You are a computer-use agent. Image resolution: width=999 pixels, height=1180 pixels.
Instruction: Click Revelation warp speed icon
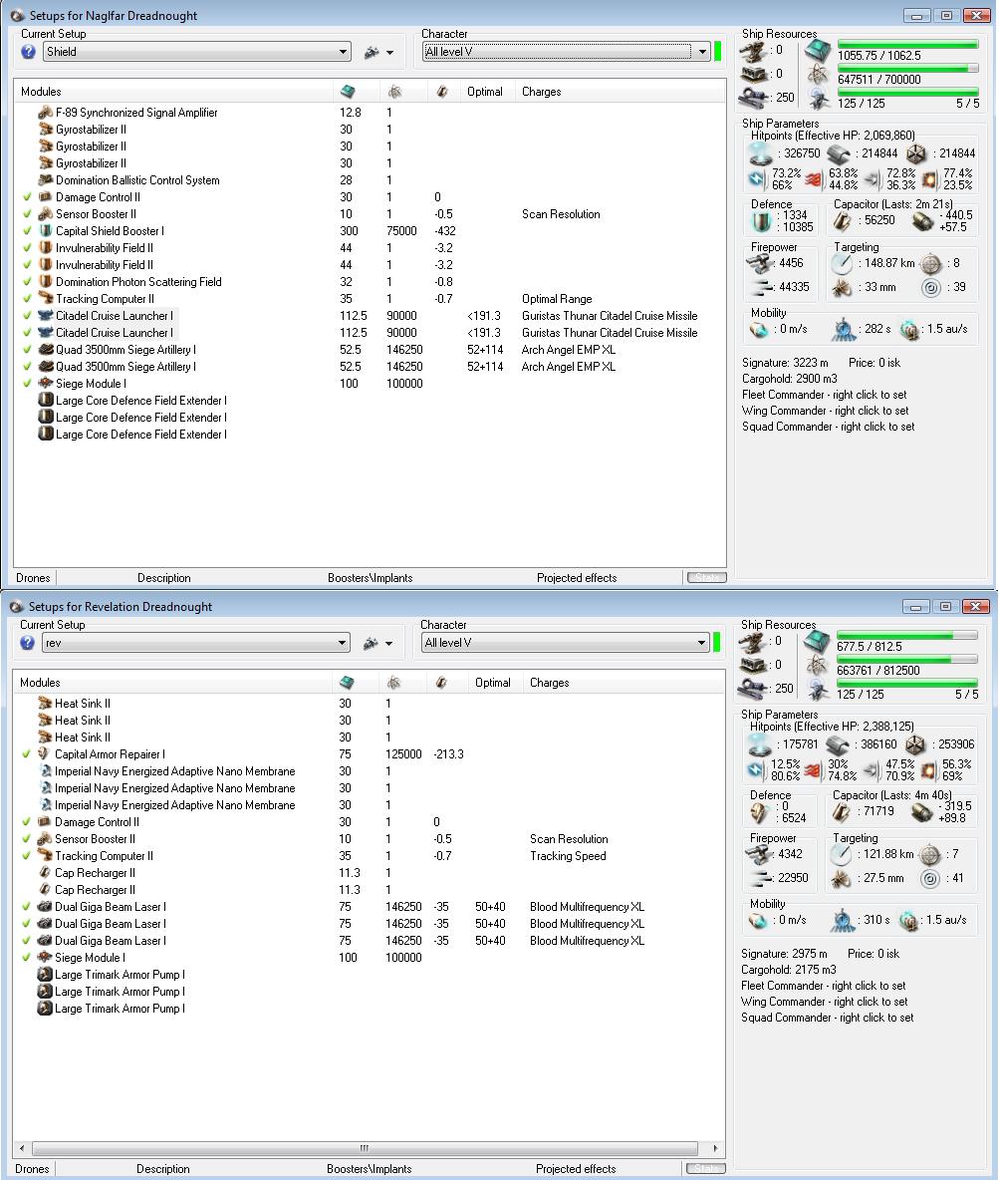click(909, 920)
